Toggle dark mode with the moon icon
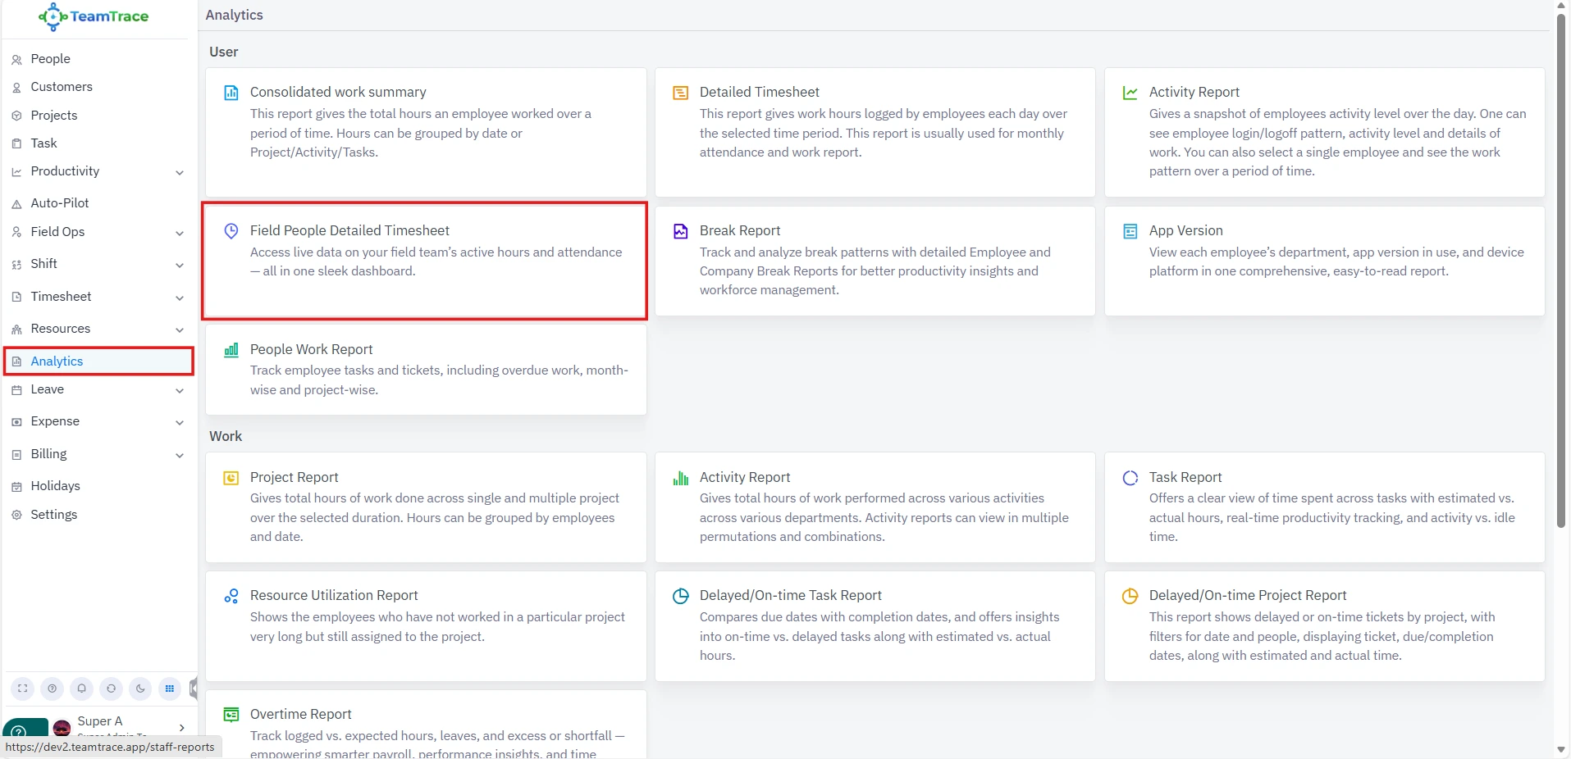Image resolution: width=1571 pixels, height=759 pixels. (140, 689)
